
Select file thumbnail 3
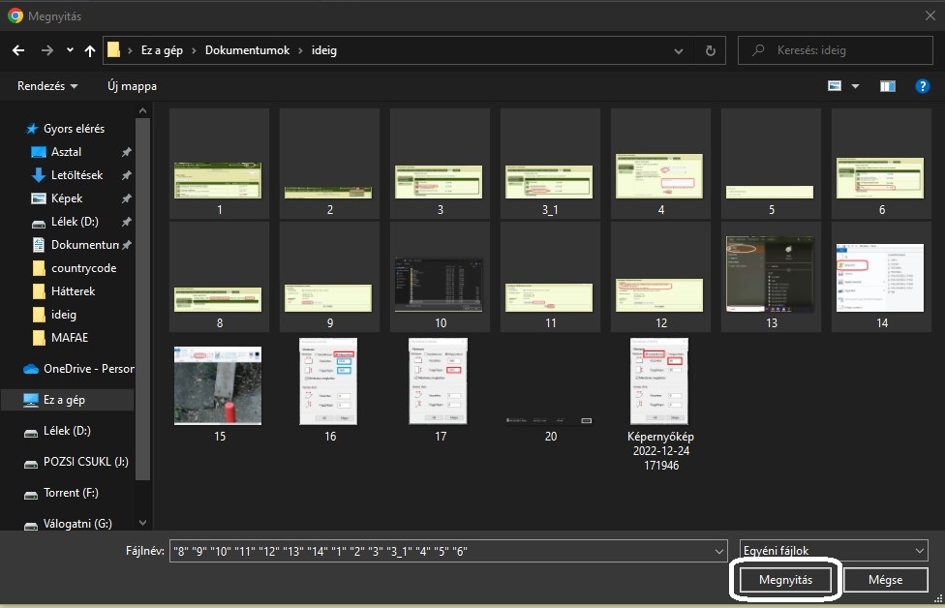pos(440,164)
